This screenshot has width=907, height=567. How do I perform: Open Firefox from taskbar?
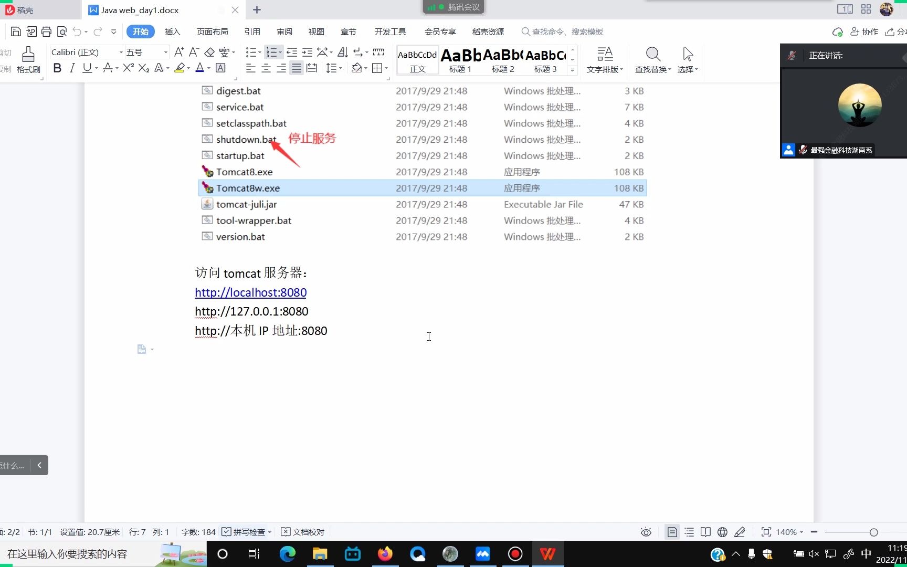pos(385,554)
